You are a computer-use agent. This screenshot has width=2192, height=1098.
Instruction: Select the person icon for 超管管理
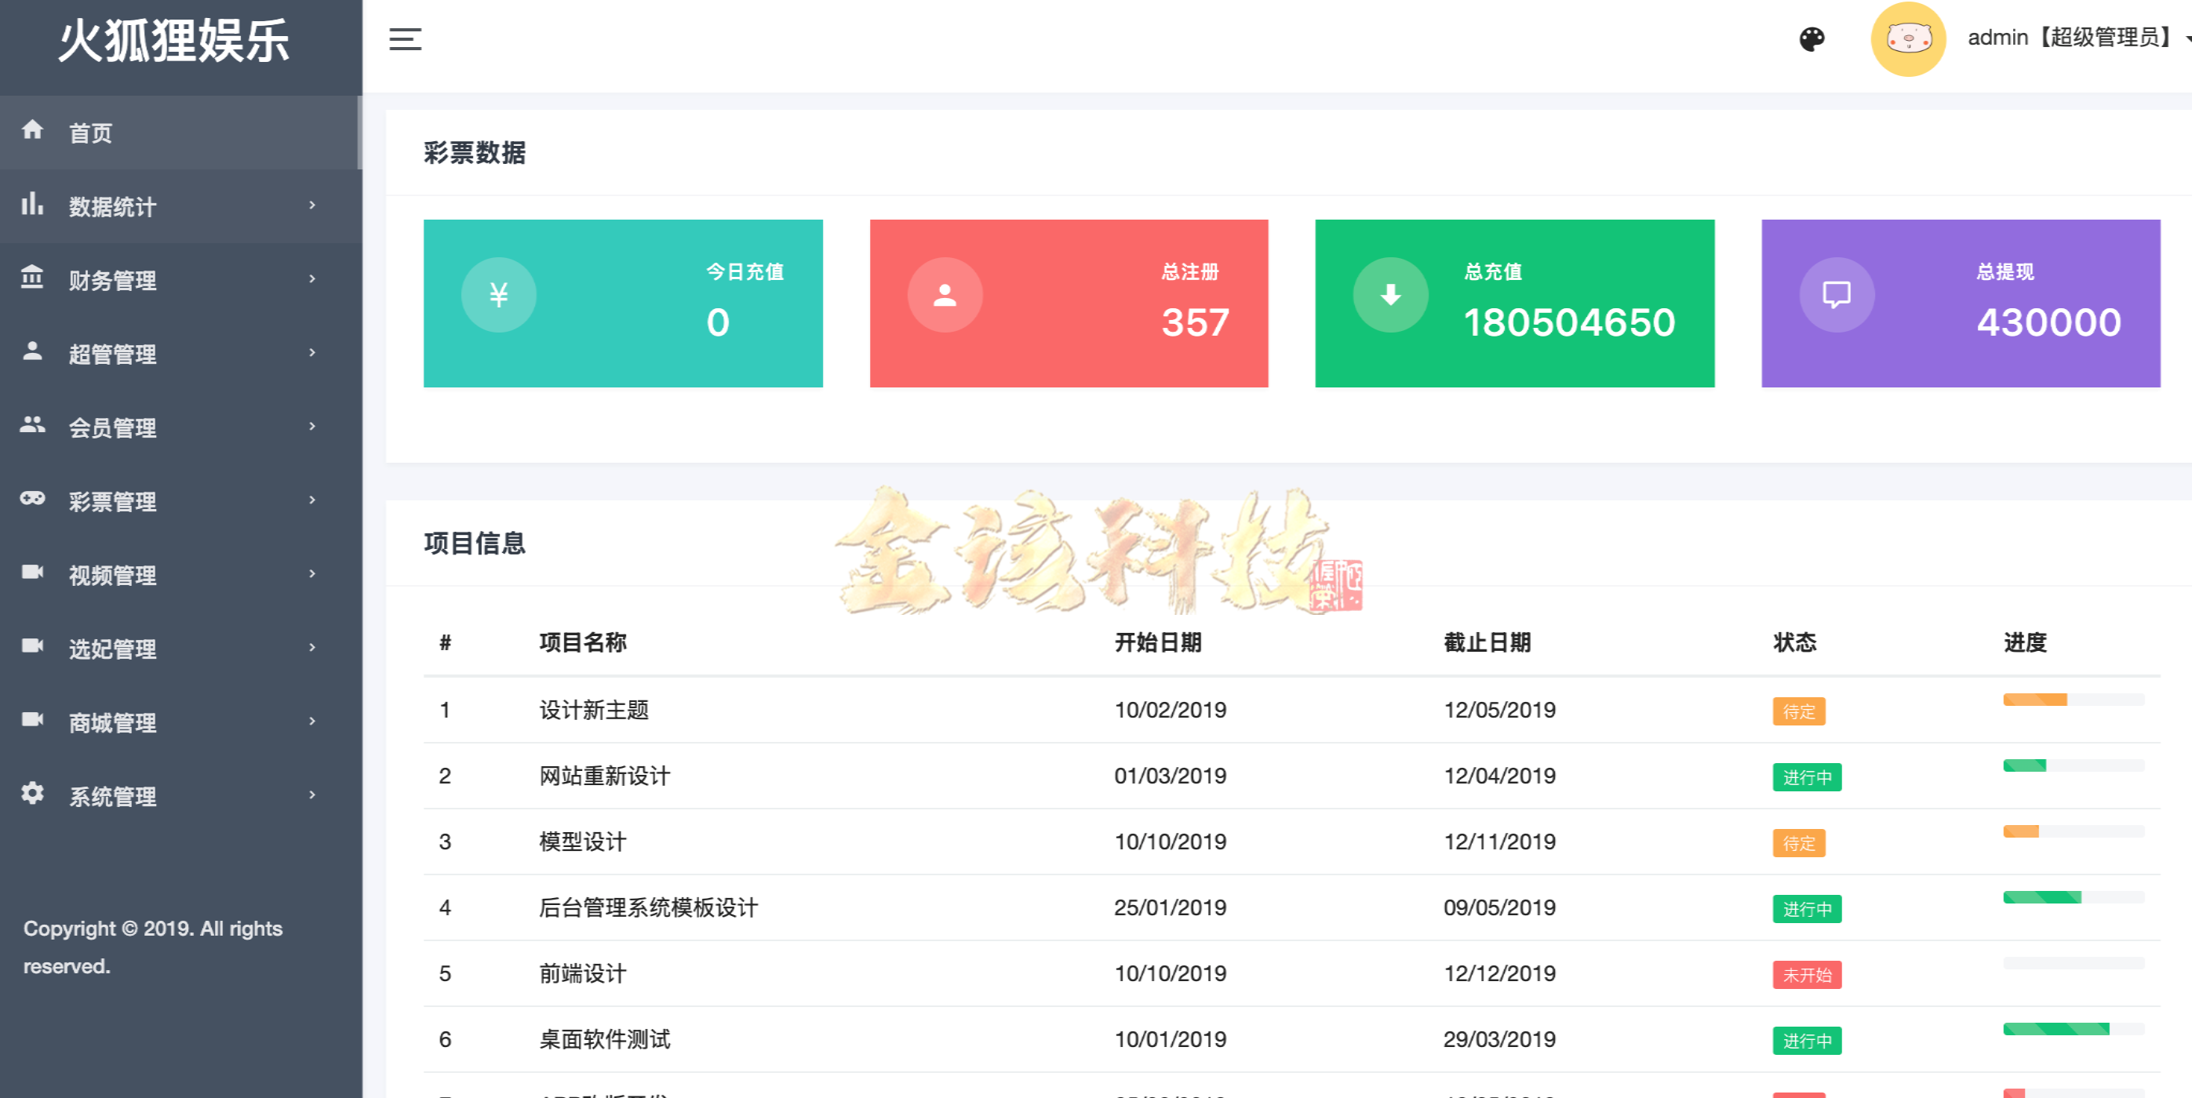[x=32, y=352]
